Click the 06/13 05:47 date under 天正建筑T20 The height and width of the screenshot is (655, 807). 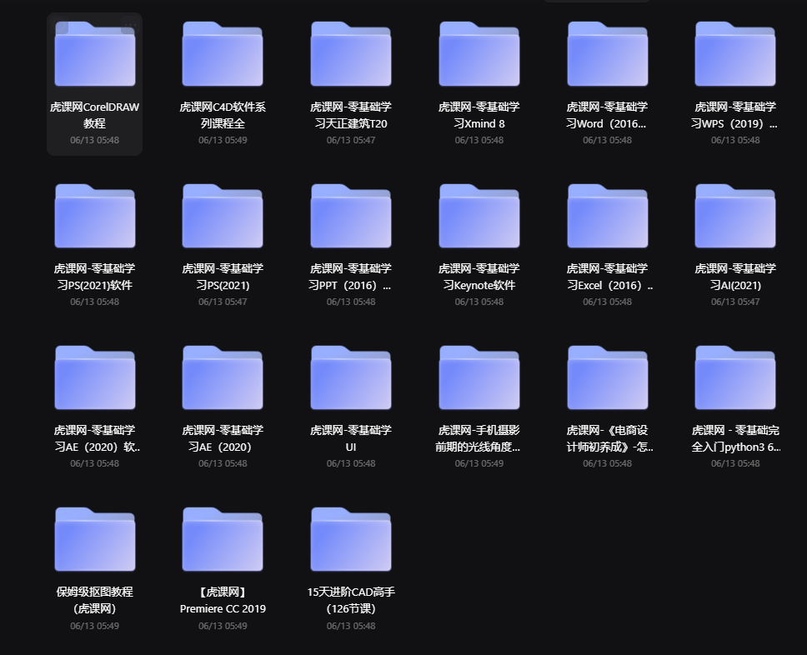(x=351, y=140)
